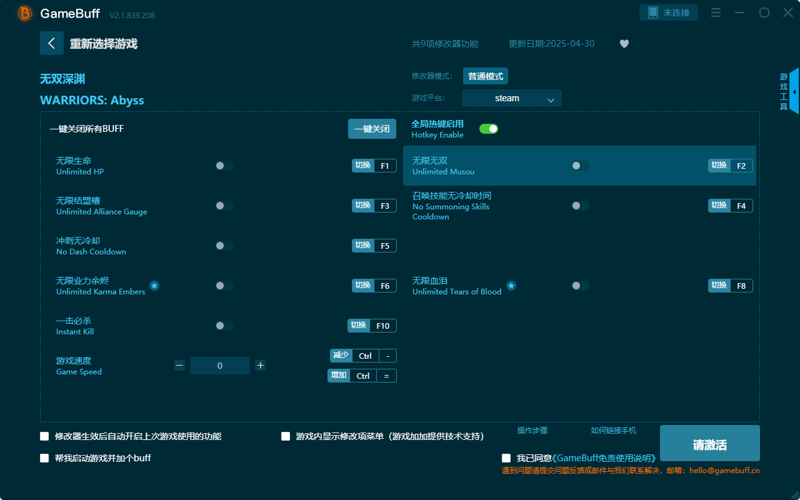
Task: Check the launch game with buff checkbox
Action: pos(44,457)
